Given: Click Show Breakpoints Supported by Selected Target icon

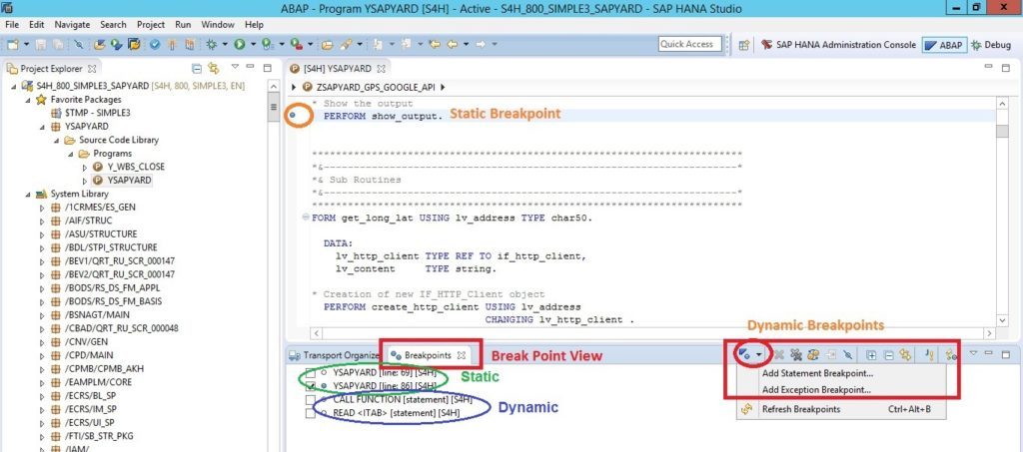Looking at the screenshot, I should (x=813, y=355).
